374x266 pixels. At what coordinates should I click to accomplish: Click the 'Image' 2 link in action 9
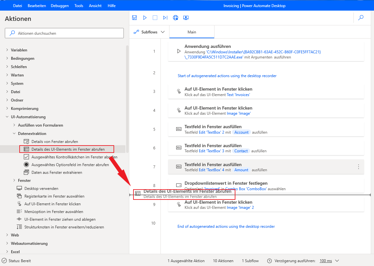click(x=240, y=207)
